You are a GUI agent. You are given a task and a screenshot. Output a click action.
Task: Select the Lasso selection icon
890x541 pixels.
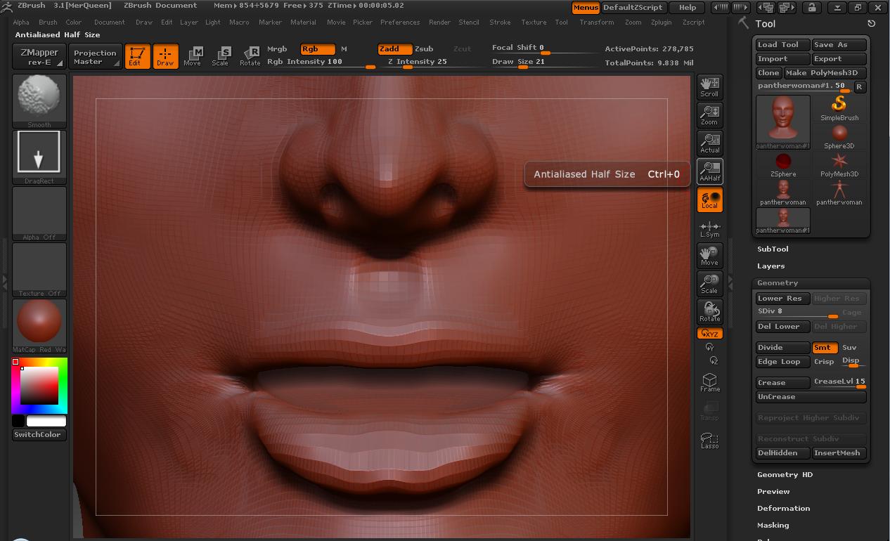[709, 441]
